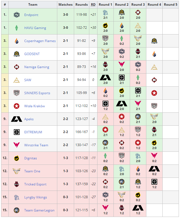The height and width of the screenshot is (218, 180).
Task: Click the RD column header
Action: click(93, 5)
